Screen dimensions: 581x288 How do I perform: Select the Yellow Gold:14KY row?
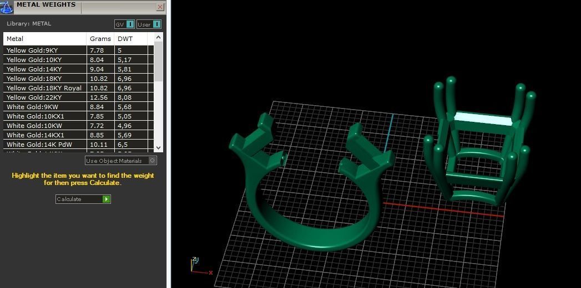79,69
